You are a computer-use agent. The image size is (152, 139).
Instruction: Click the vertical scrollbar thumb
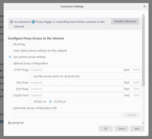point(143,51)
